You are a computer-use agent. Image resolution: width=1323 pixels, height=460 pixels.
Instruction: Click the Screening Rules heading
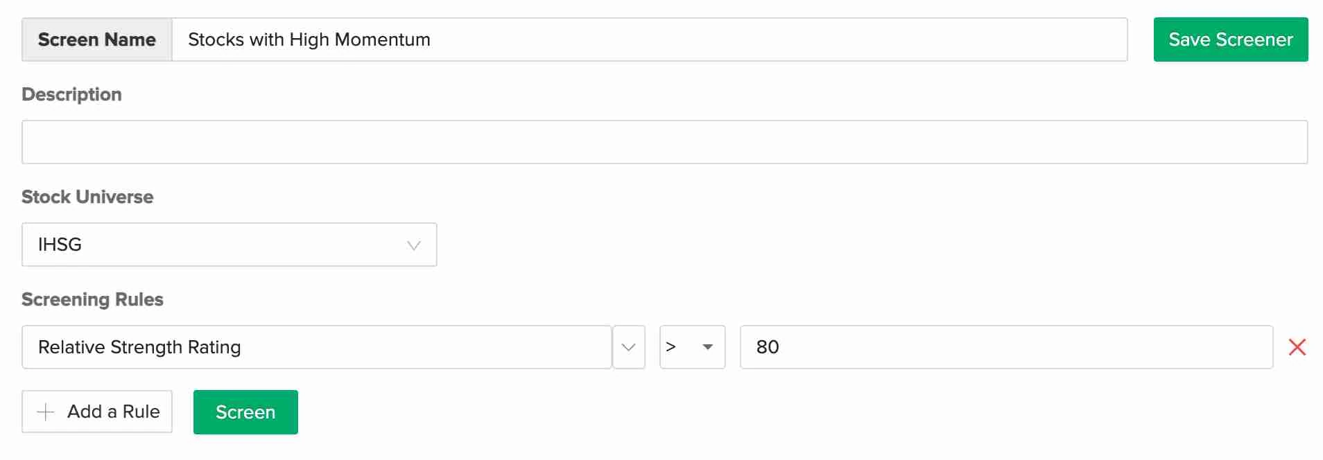[x=92, y=299]
